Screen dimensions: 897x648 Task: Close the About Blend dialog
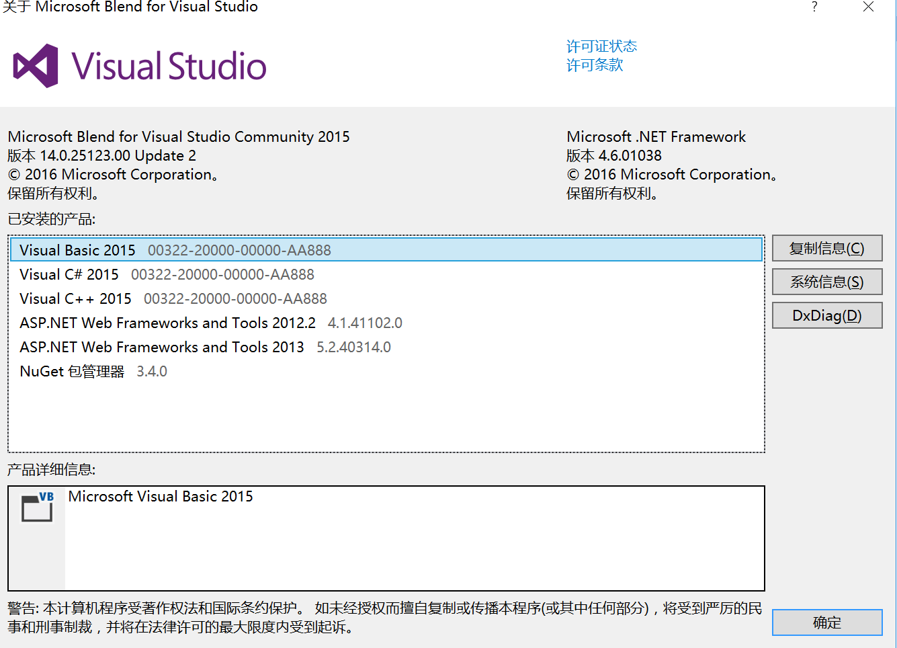click(868, 7)
